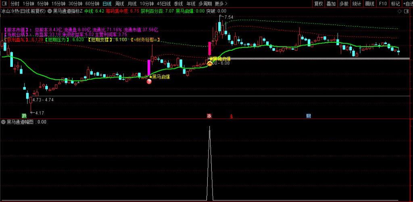Select the 60分钟 timeframe tab

[92, 4]
